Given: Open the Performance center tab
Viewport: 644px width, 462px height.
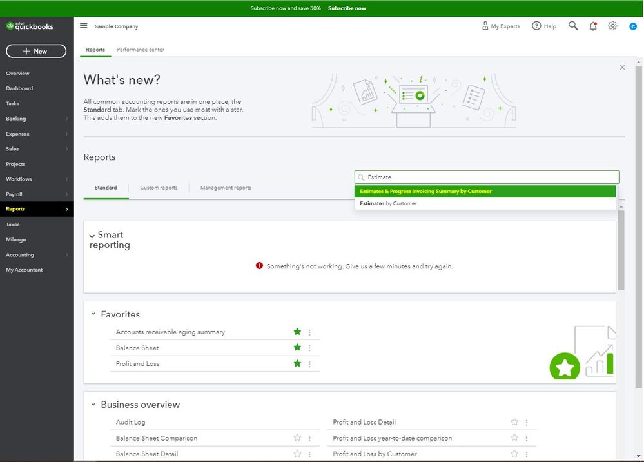Looking at the screenshot, I should click(x=141, y=50).
